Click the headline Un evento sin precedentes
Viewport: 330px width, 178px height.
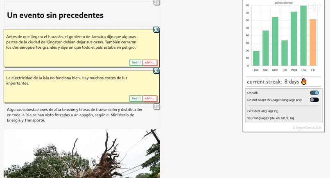[x=55, y=15]
